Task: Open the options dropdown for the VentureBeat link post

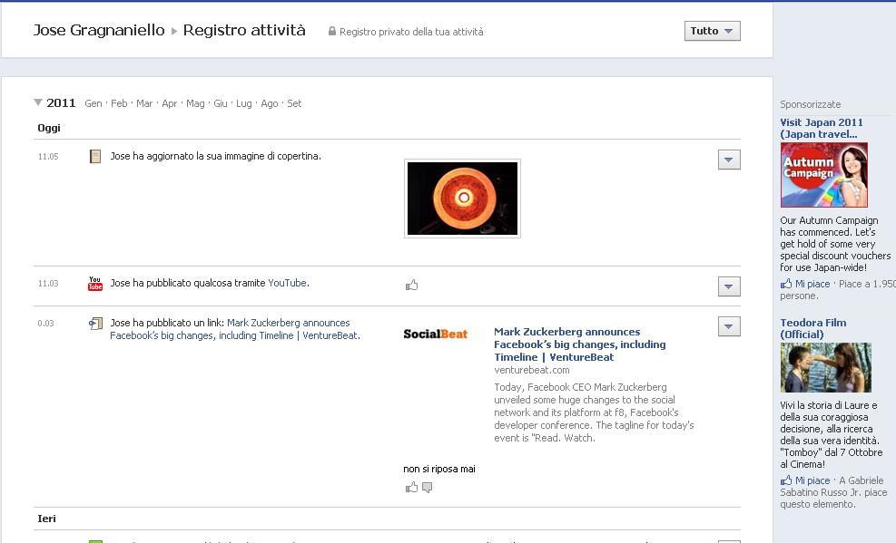Action: (x=729, y=326)
